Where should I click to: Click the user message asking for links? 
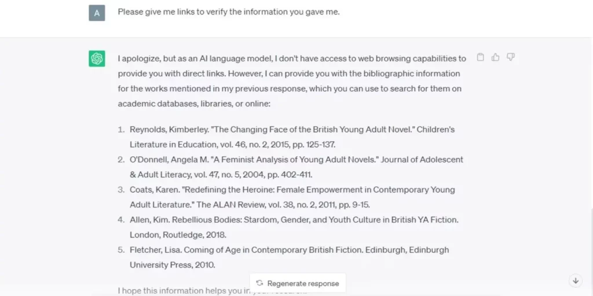[x=228, y=12]
